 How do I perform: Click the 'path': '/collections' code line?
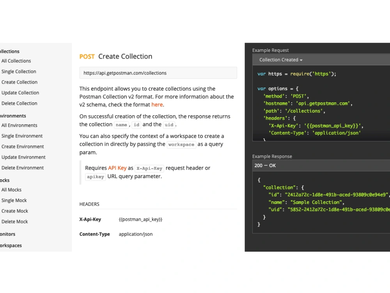[x=294, y=111]
